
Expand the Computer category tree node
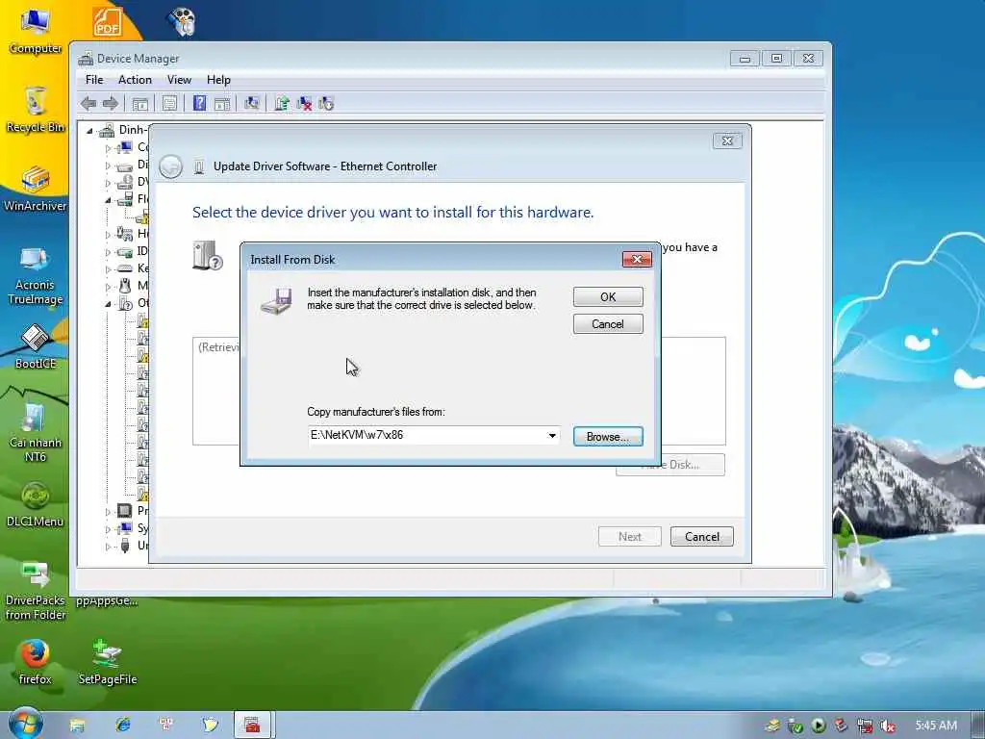point(108,148)
